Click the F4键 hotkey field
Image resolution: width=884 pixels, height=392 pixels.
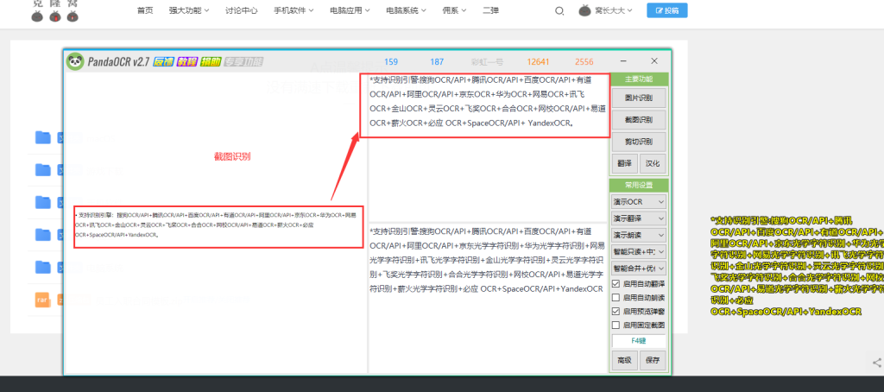tap(639, 341)
